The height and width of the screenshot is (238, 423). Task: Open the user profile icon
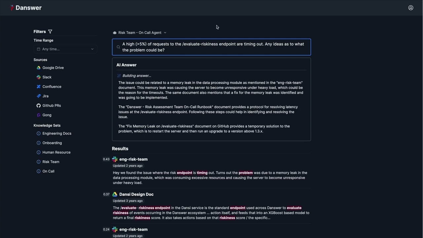click(x=411, y=8)
